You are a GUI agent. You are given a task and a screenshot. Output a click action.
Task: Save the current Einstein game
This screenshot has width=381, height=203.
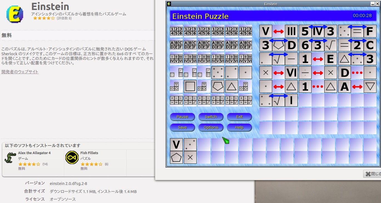click(x=182, y=127)
